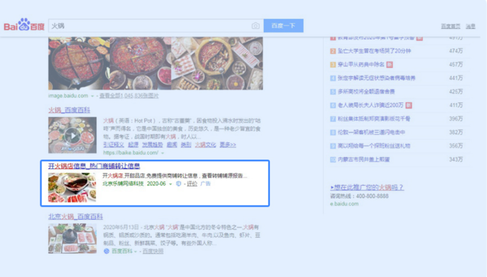Viewport: 487px width, 277px height.
Task: Open the 火锅文化 sub-link
Action: [x=205, y=145]
